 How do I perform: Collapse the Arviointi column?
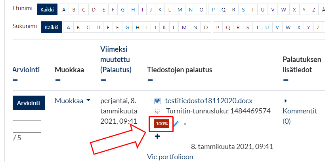click(x=15, y=80)
